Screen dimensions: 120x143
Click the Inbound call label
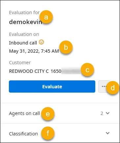click(x=23, y=43)
